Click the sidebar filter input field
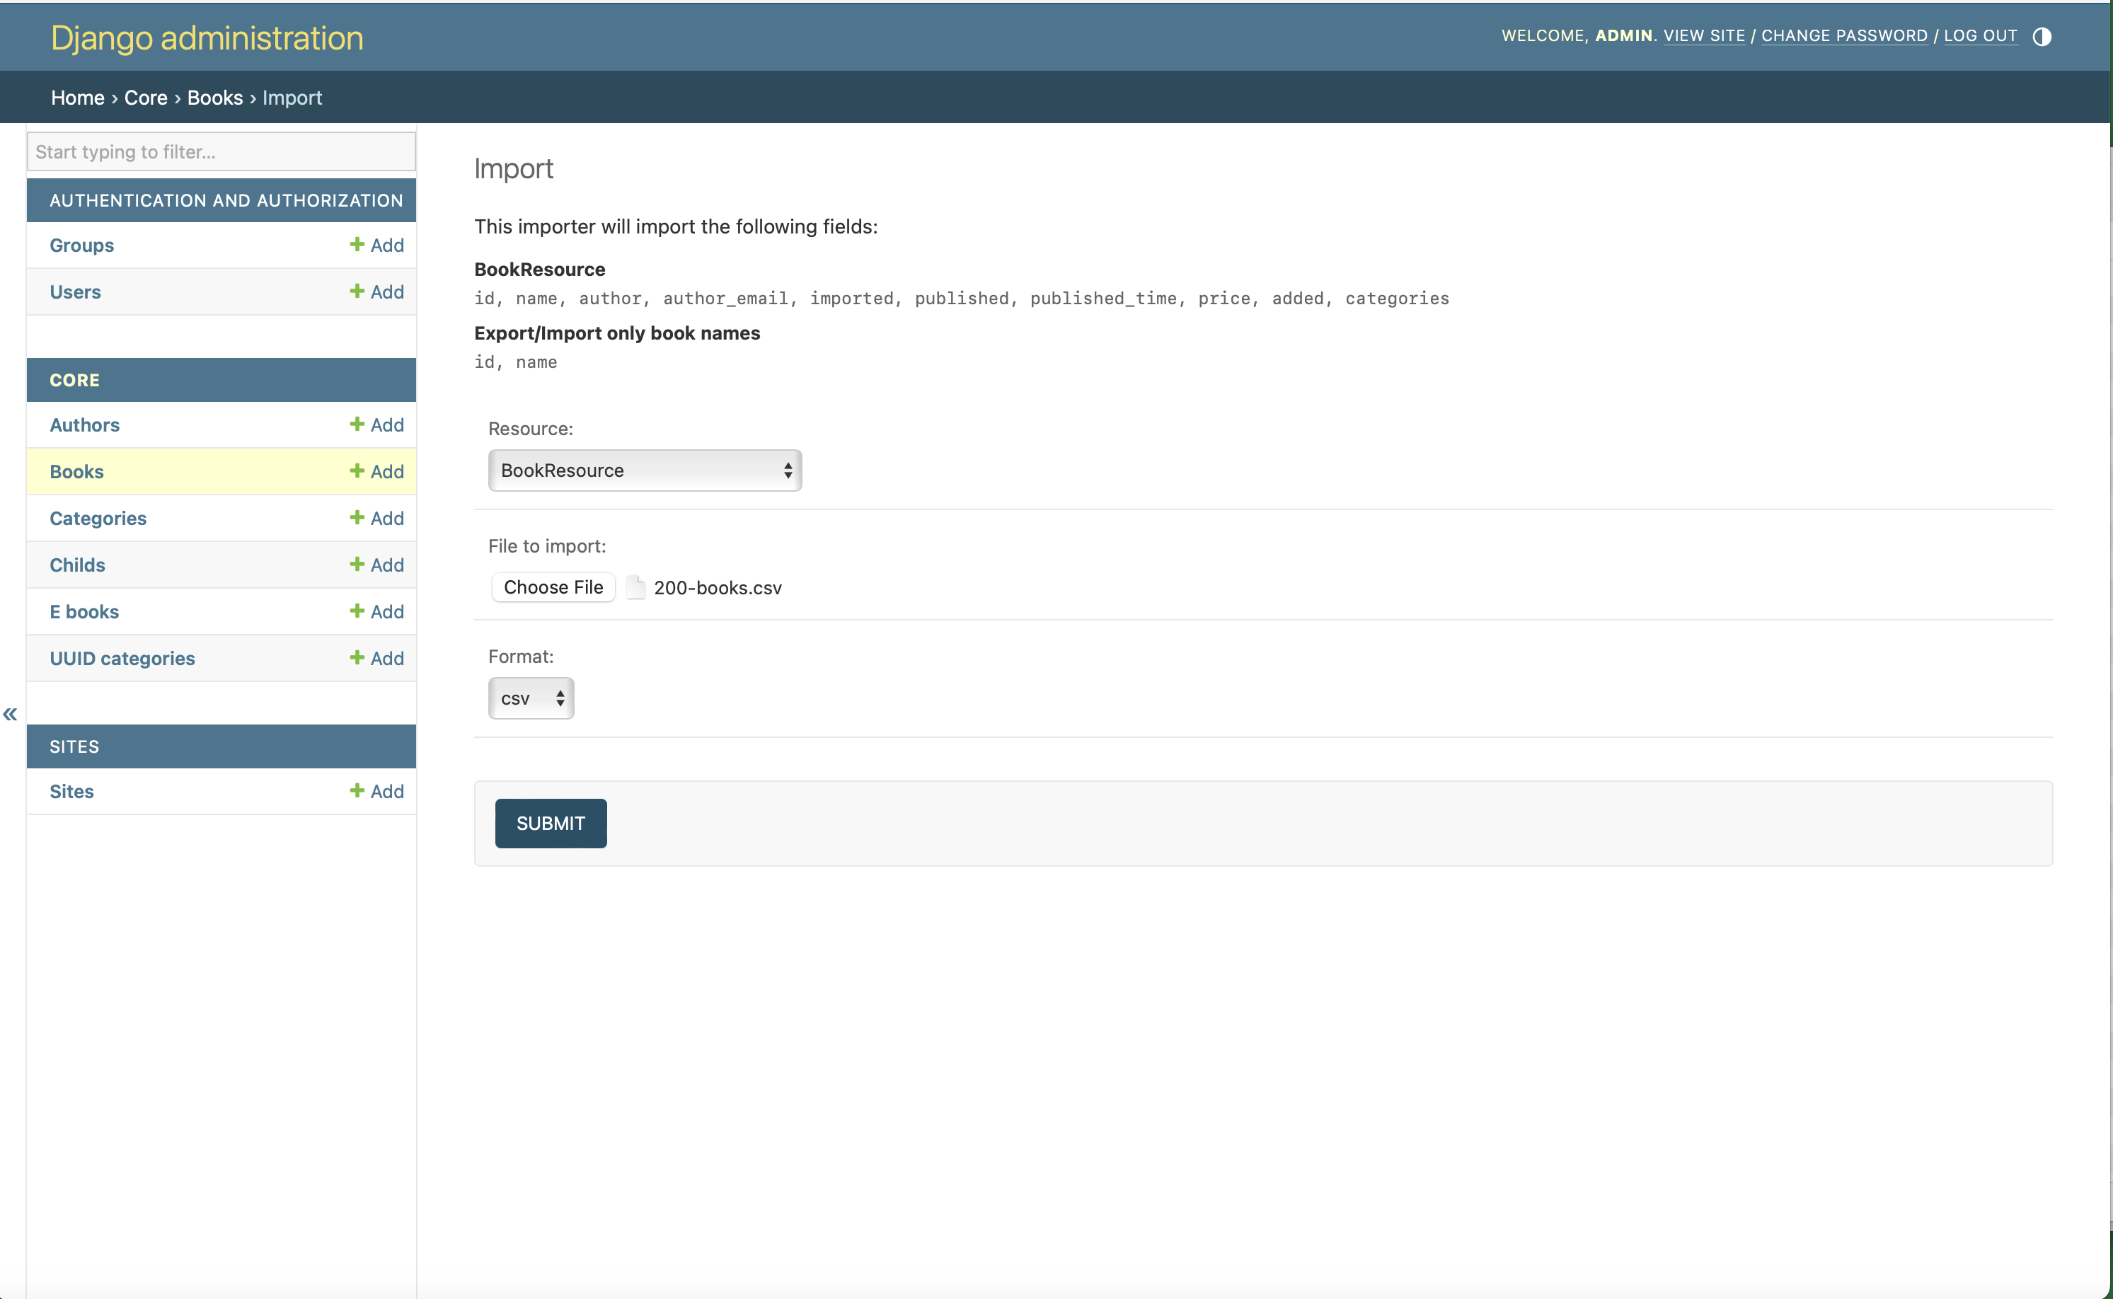The image size is (2113, 1299). (x=221, y=152)
